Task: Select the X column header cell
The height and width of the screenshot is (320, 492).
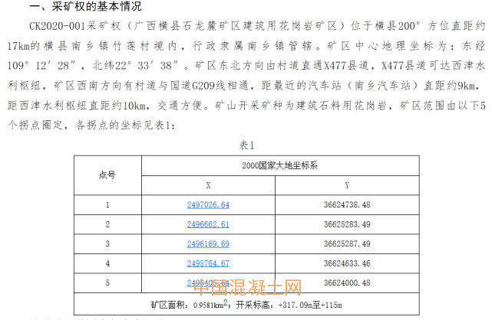Action: (208, 185)
